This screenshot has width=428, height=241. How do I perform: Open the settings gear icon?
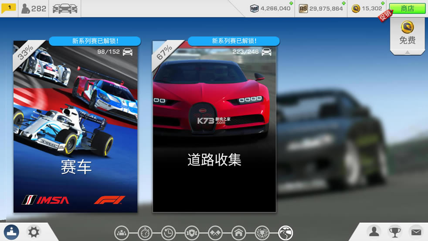click(34, 232)
